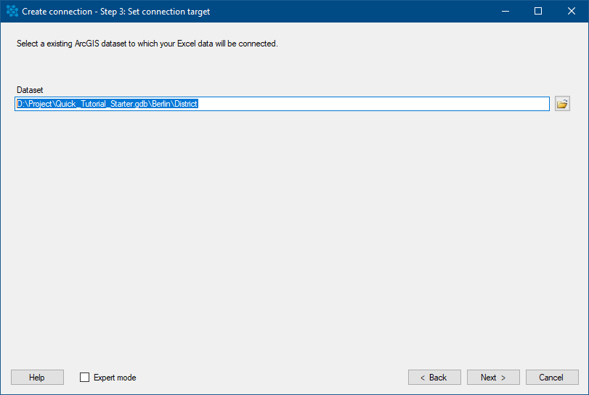This screenshot has width=589, height=395.
Task: Open the dataset browse folder icon
Action: 562,104
